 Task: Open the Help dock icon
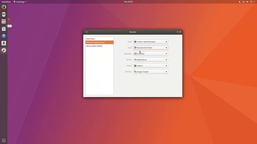4,36
